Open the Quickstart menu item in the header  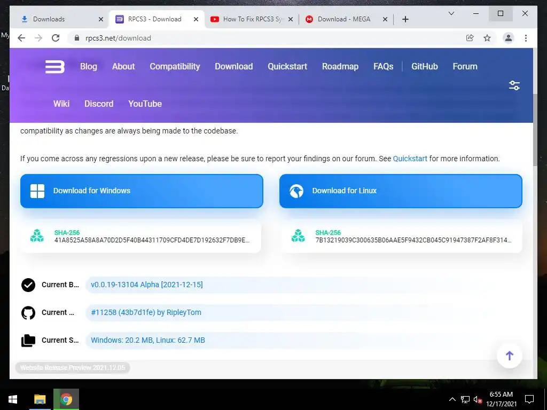tap(287, 67)
